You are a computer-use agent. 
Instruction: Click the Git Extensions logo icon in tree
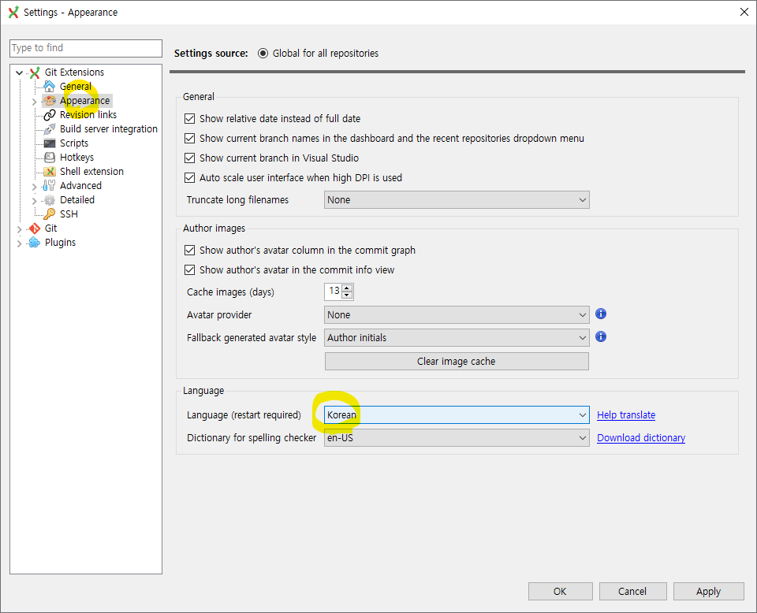click(x=35, y=72)
